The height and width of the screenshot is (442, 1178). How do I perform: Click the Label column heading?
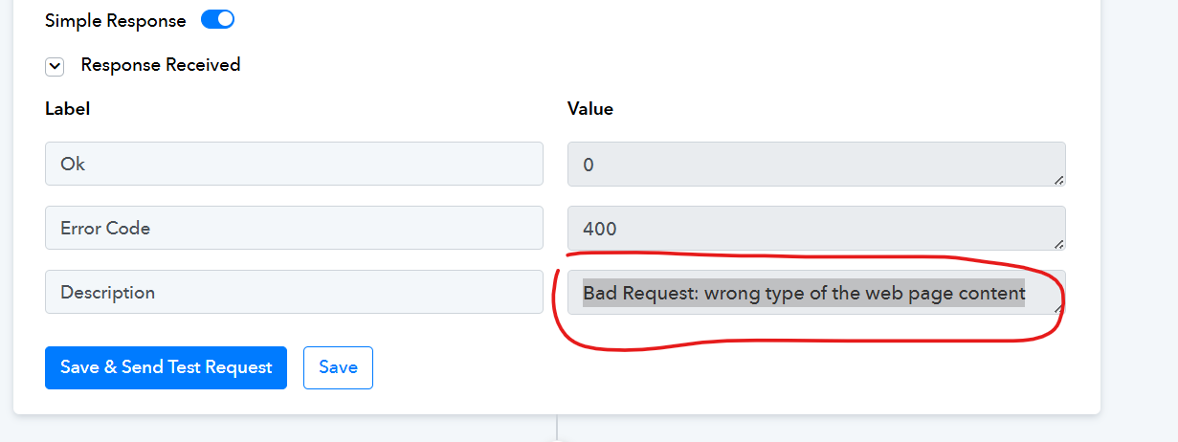click(x=67, y=109)
